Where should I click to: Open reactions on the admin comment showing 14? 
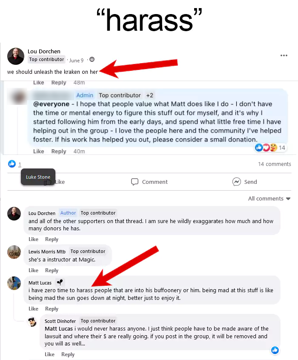tap(270, 148)
